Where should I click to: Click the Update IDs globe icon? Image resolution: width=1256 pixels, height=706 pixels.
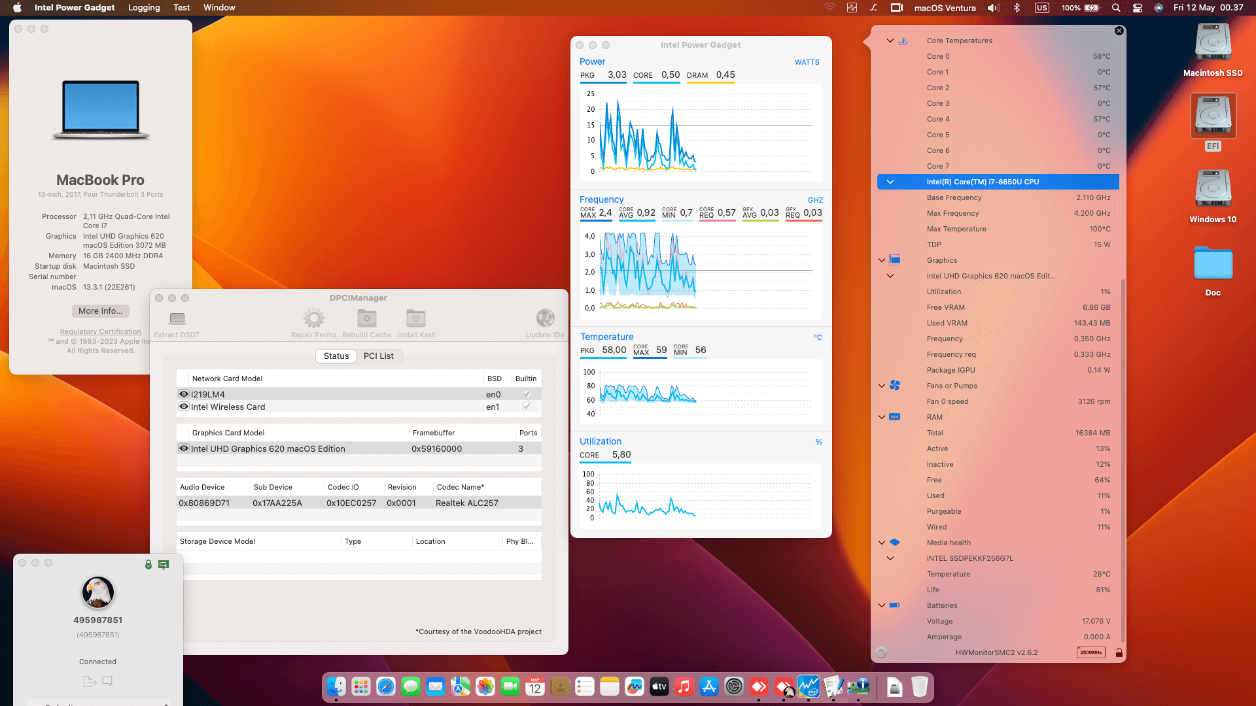point(545,318)
